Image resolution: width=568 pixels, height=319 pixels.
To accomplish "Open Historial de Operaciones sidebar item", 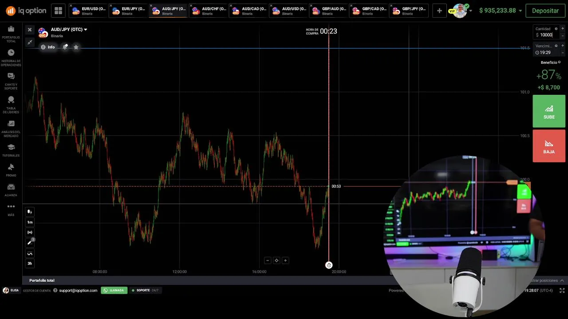I will pos(11,58).
